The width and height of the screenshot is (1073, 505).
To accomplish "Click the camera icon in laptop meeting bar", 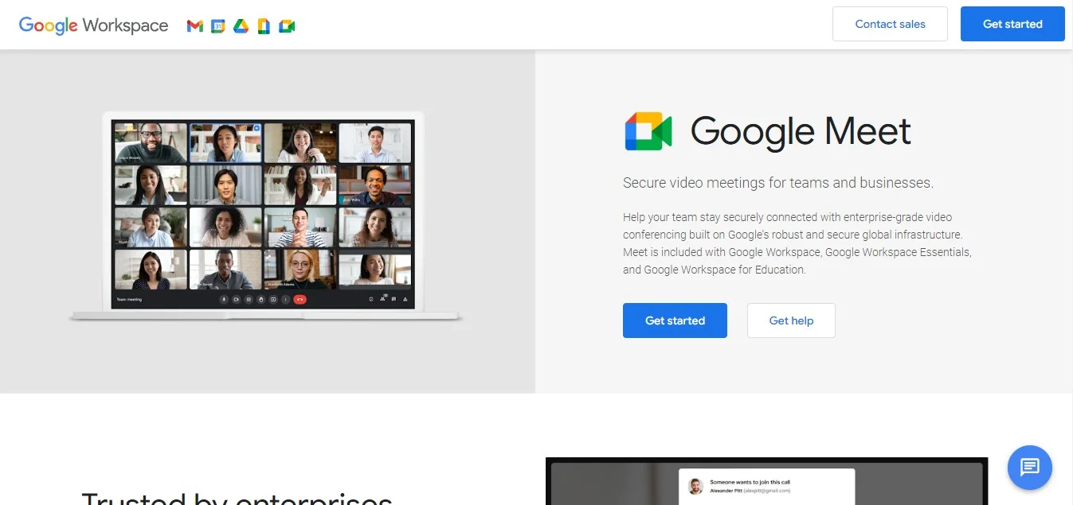I will (x=237, y=299).
